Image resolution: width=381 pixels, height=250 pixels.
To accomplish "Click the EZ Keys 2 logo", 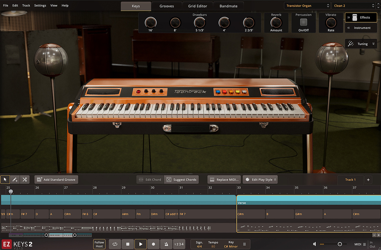I will click(17, 244).
